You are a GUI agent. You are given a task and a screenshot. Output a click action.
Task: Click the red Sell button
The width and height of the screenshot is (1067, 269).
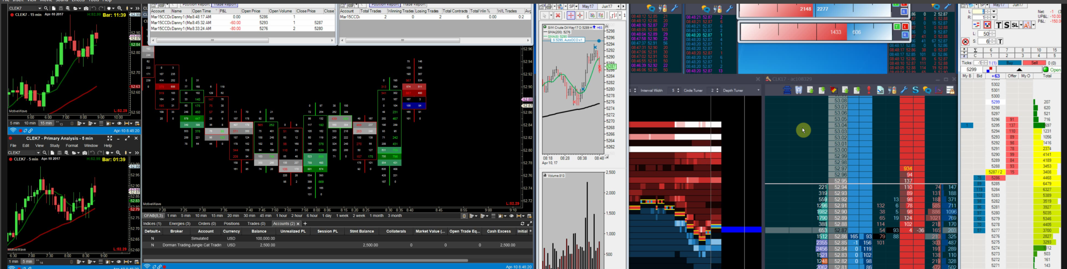(x=1034, y=63)
